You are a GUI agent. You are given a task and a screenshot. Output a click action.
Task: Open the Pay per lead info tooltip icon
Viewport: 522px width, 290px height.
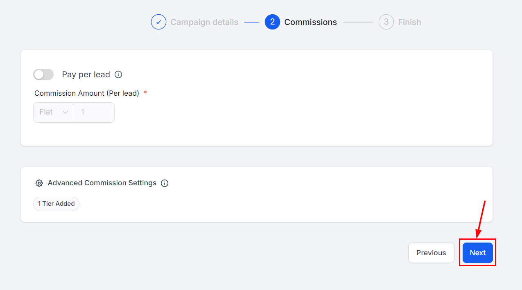pyautogui.click(x=118, y=74)
